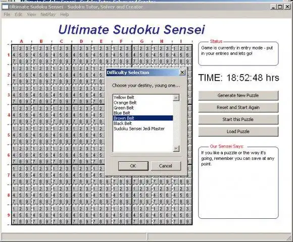Pick candidate 5 in cell F1
Image resolution: width=293 pixels, height=242 pixels.
pos(121,55)
